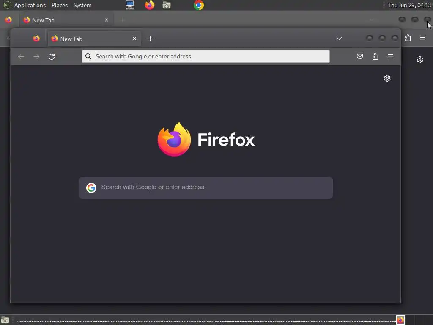This screenshot has width=433, height=325.
Task: Click the forward arrow in front window
Action: coord(36,57)
